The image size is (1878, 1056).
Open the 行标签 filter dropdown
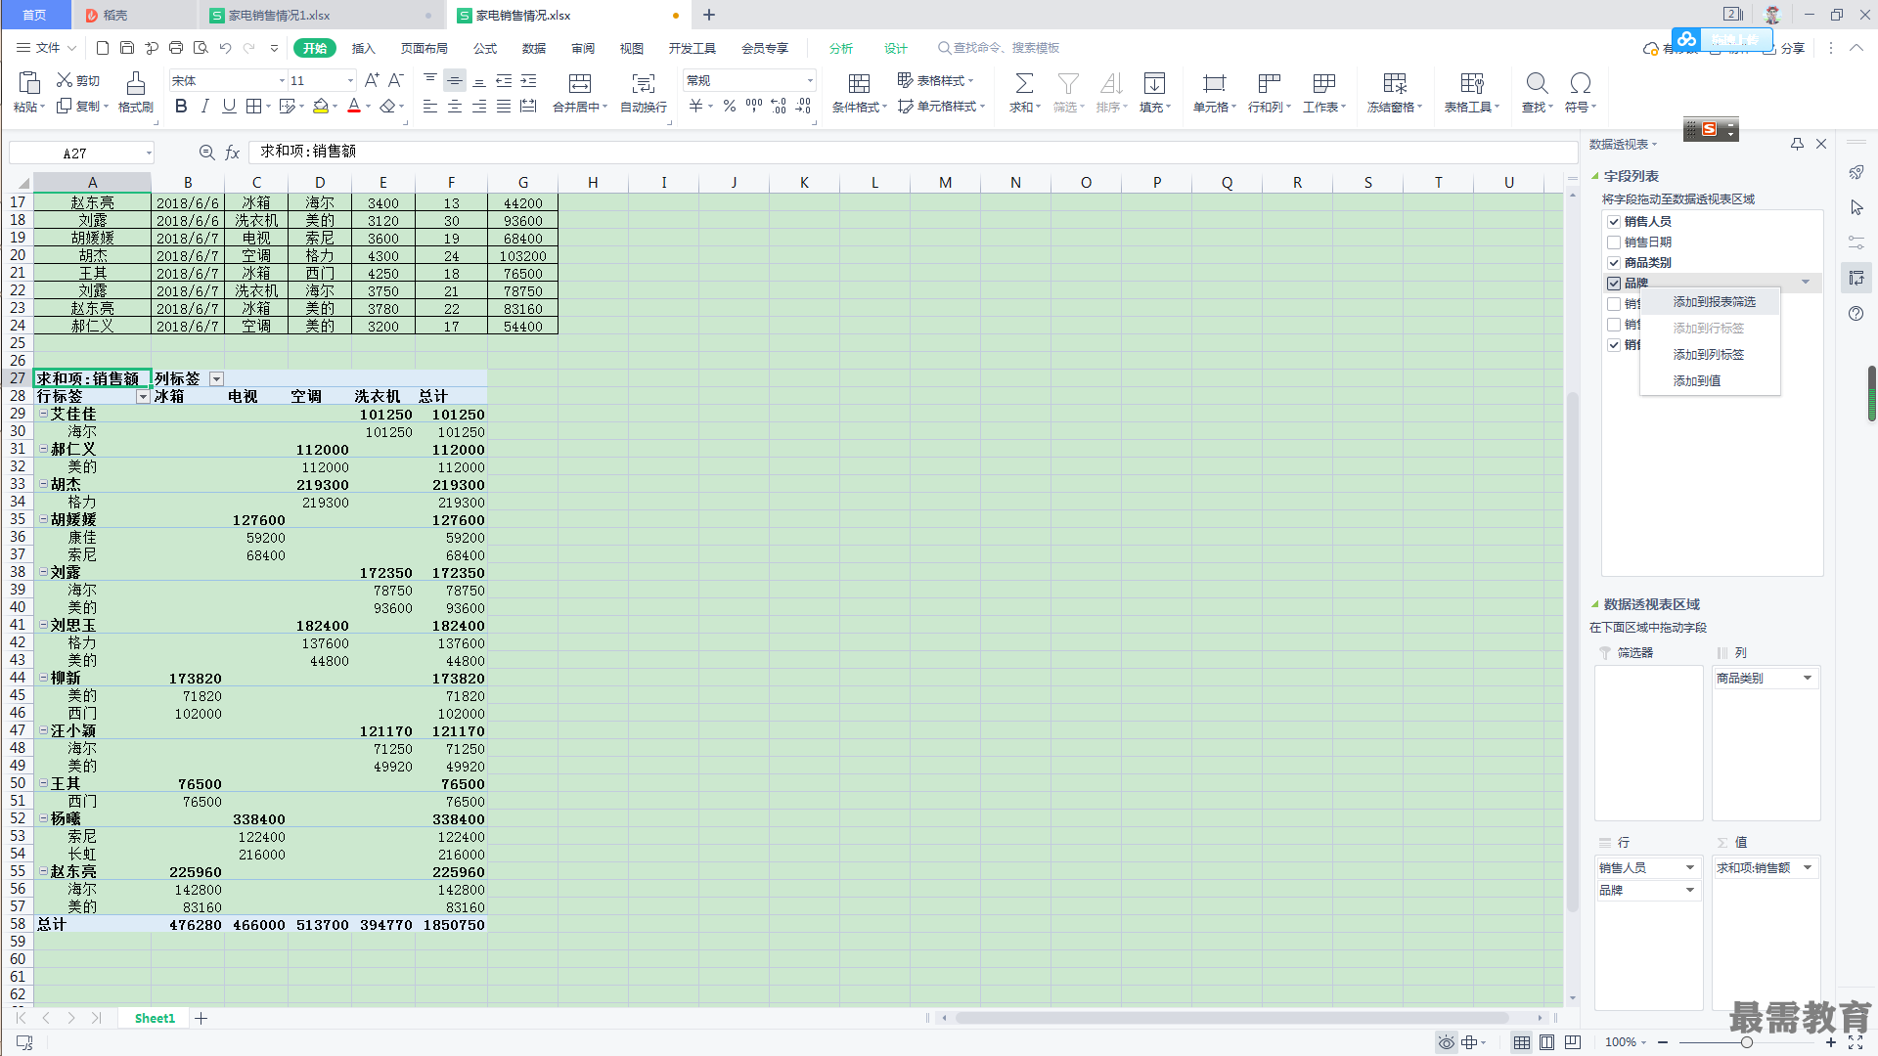(x=143, y=397)
